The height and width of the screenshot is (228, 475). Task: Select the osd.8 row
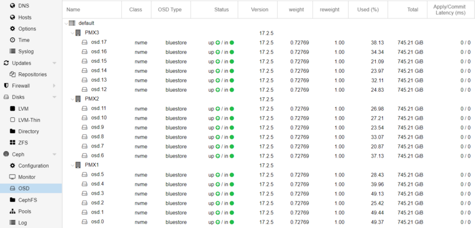(x=269, y=137)
